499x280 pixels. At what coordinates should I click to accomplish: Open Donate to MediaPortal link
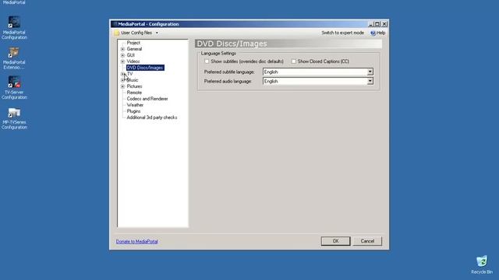(x=137, y=242)
